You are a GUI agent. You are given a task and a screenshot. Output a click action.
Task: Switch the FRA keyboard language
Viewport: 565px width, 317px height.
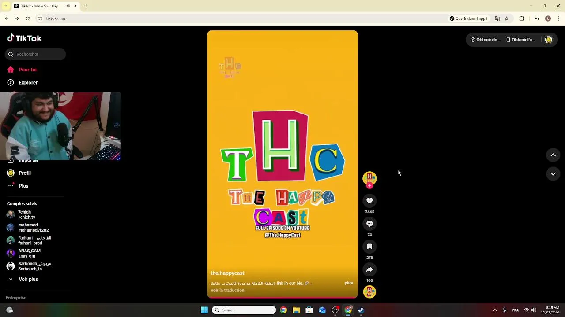click(515, 310)
